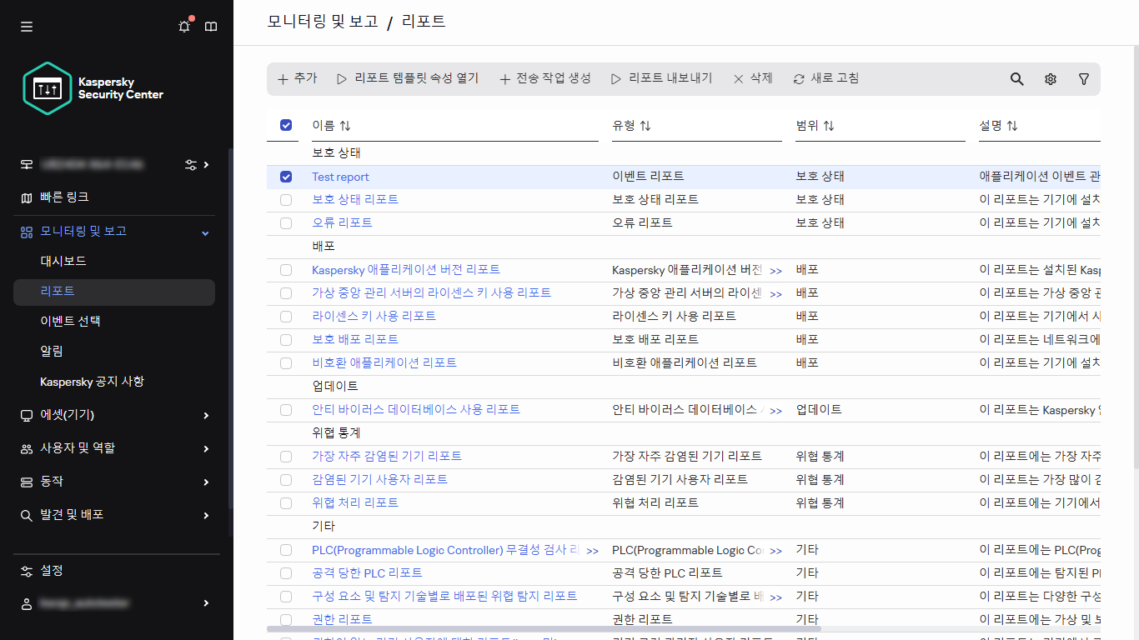Viewport: 1139px width, 640px height.
Task: Click the 추가 button to add report
Action: pyautogui.click(x=298, y=78)
